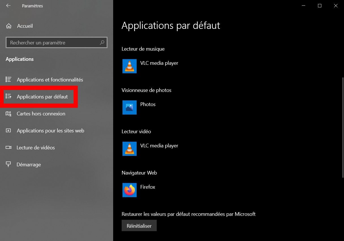Click the VLC icon under Lecteur vidéo
Screen dimensions: 344x241
coord(130,149)
